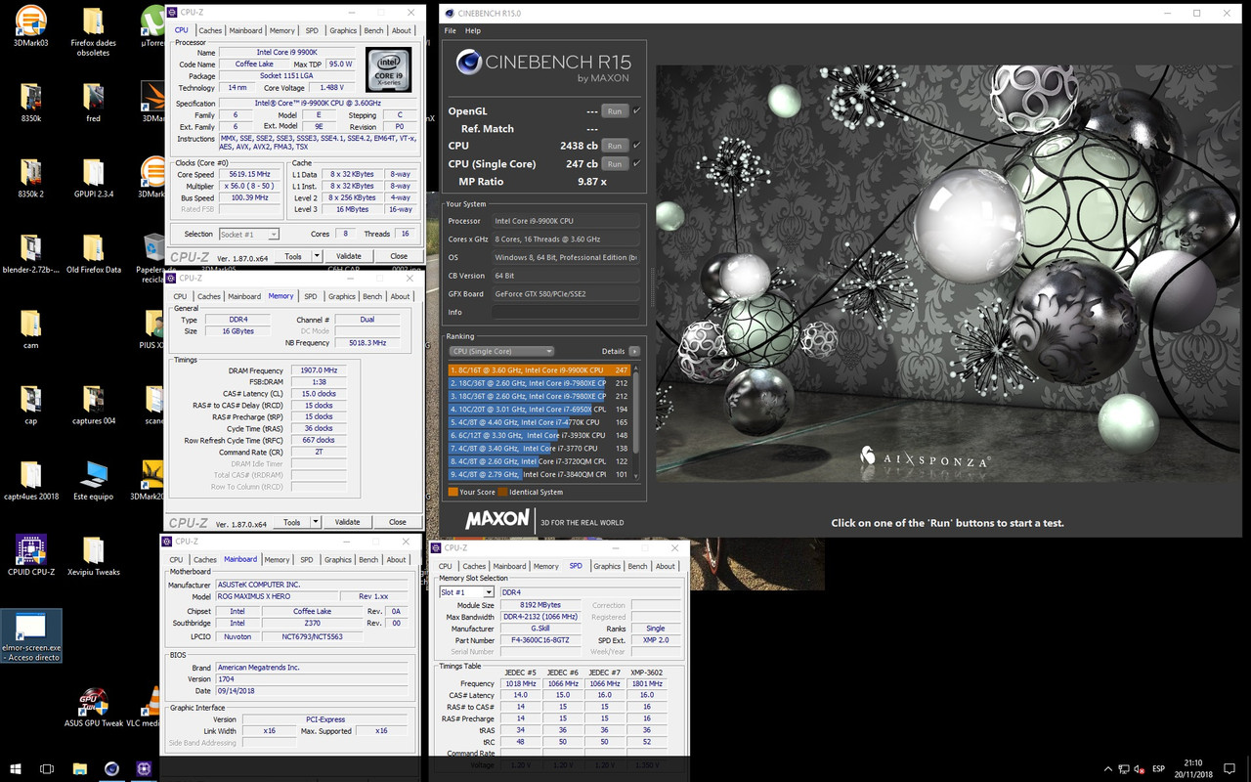Select ranking row 'Intel Core i7-4770K CPU'
The height and width of the screenshot is (782, 1251).
point(539,421)
